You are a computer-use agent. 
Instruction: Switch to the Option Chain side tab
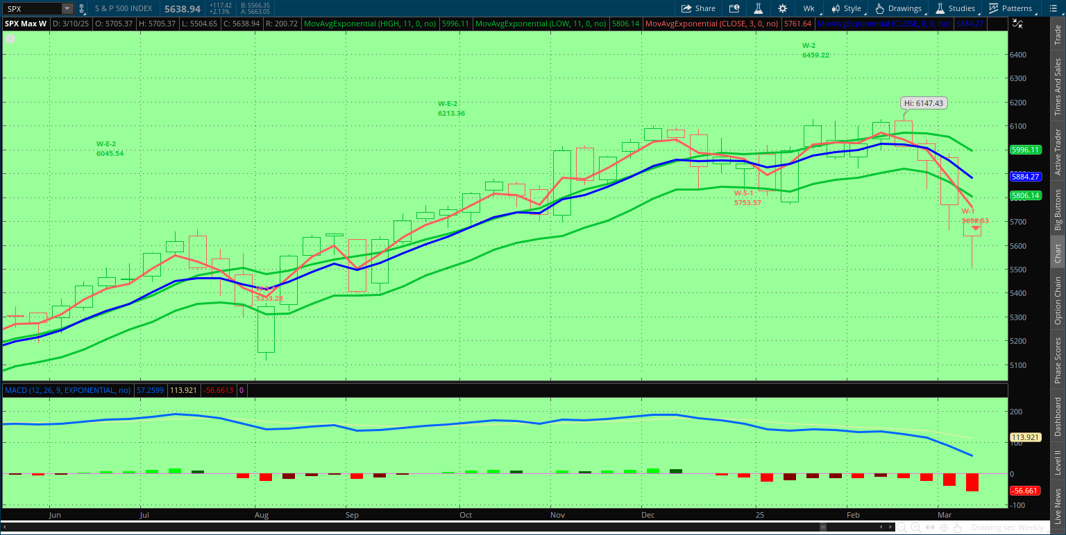[x=1058, y=300]
